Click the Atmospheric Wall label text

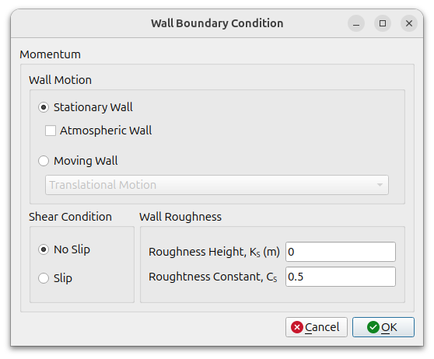pos(106,131)
